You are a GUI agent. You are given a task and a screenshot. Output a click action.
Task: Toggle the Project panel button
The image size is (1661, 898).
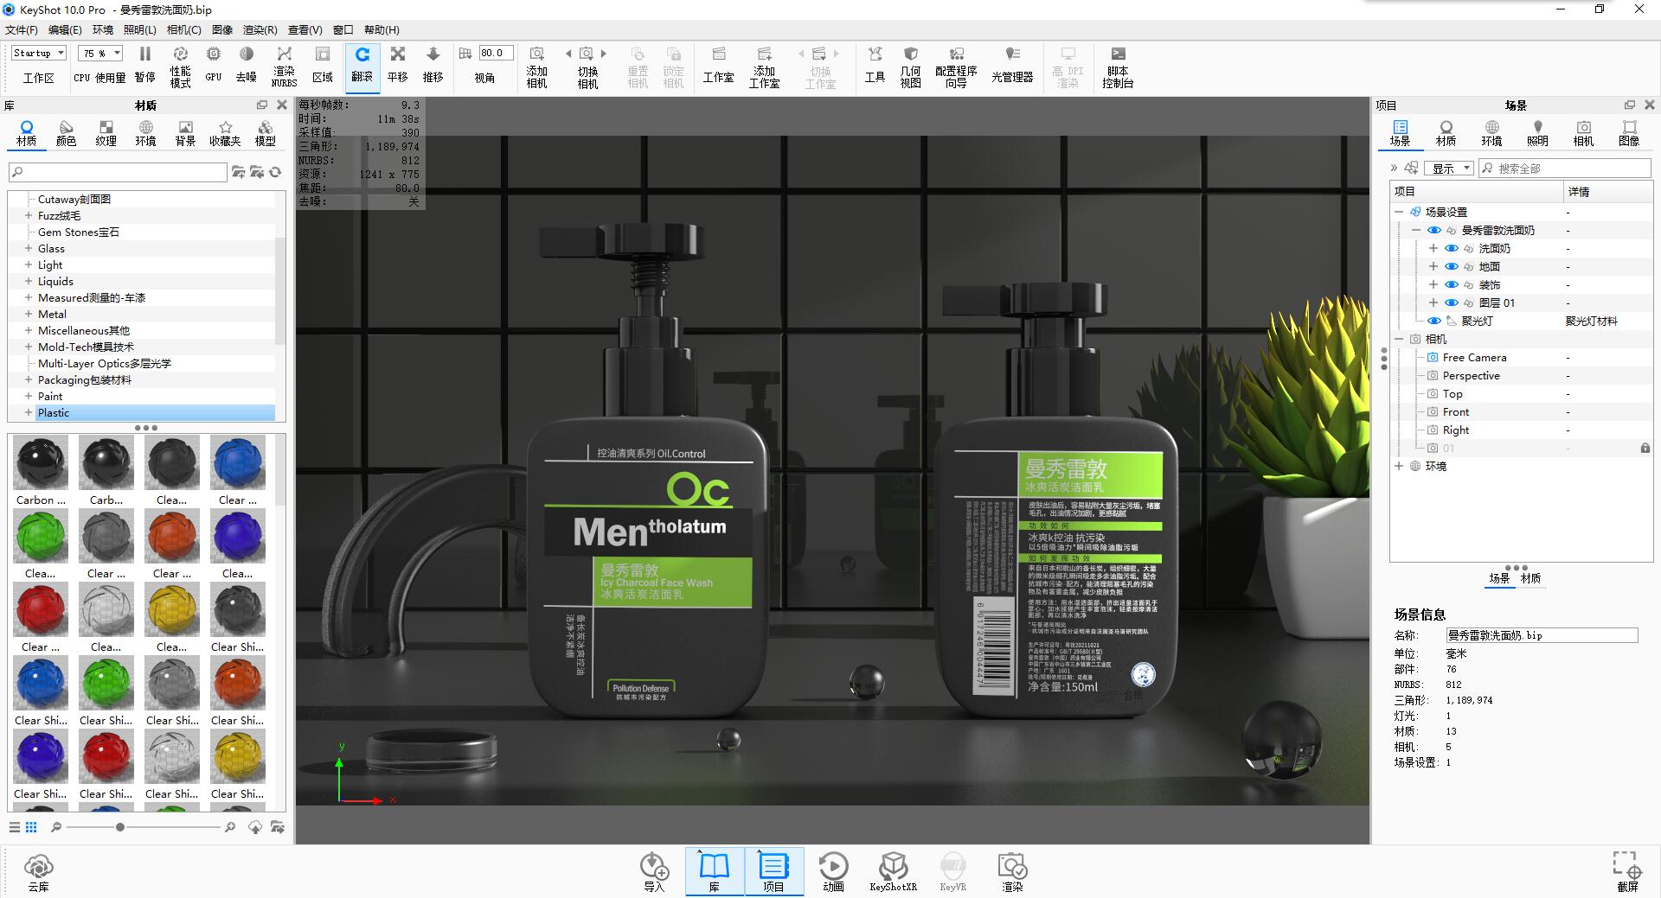click(773, 871)
